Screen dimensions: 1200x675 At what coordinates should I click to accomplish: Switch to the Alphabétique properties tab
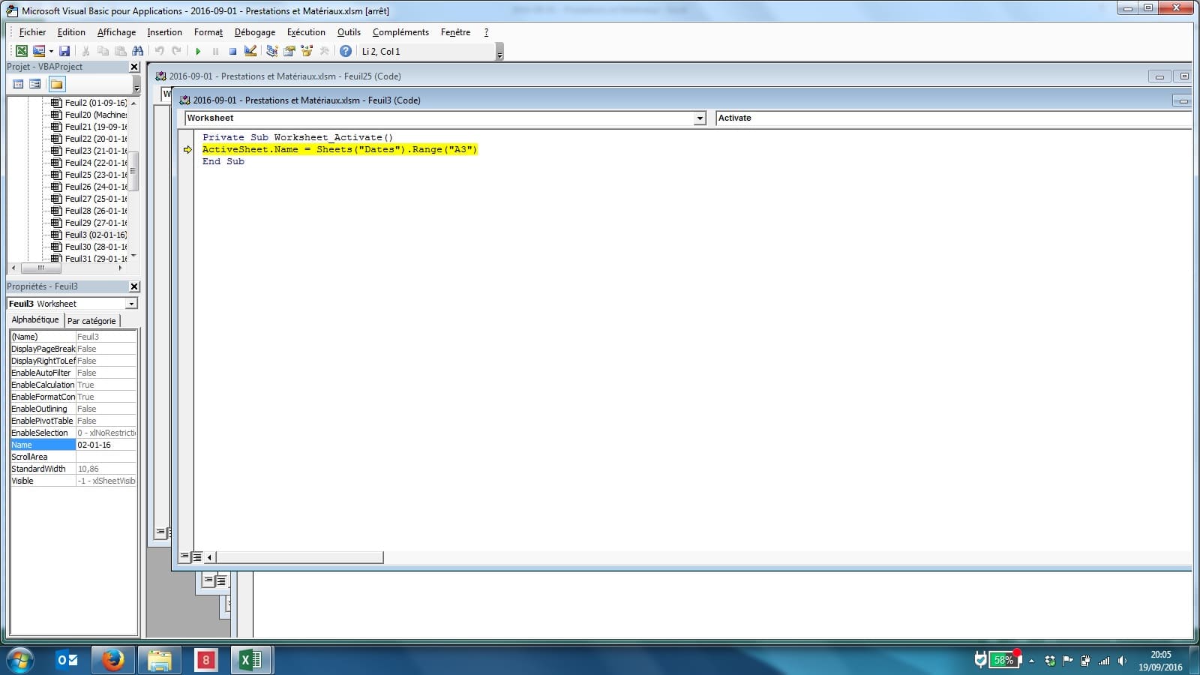coord(35,320)
